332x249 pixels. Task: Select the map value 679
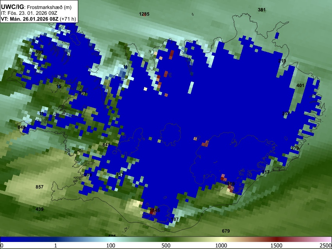(x=226, y=231)
